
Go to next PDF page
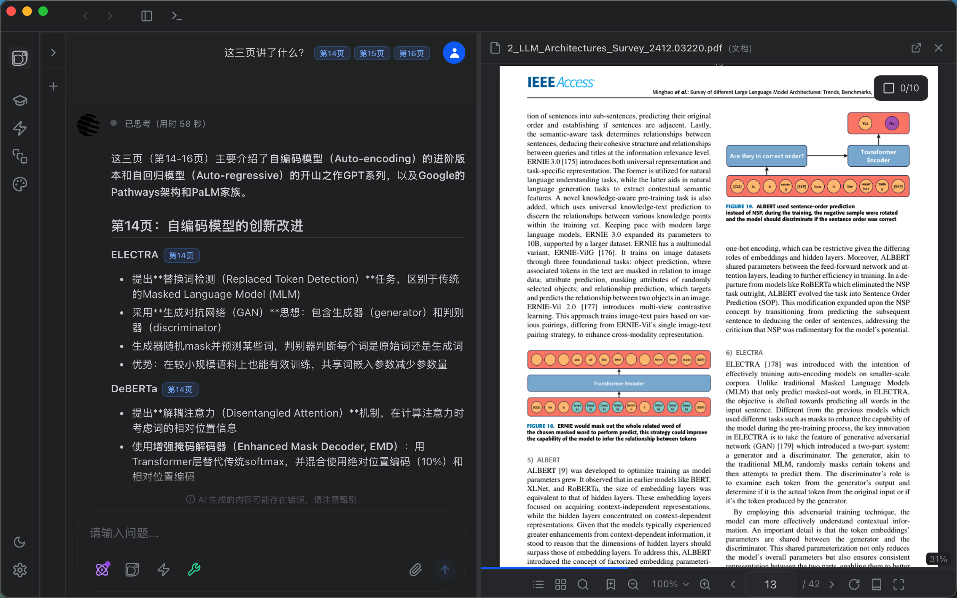click(x=832, y=584)
